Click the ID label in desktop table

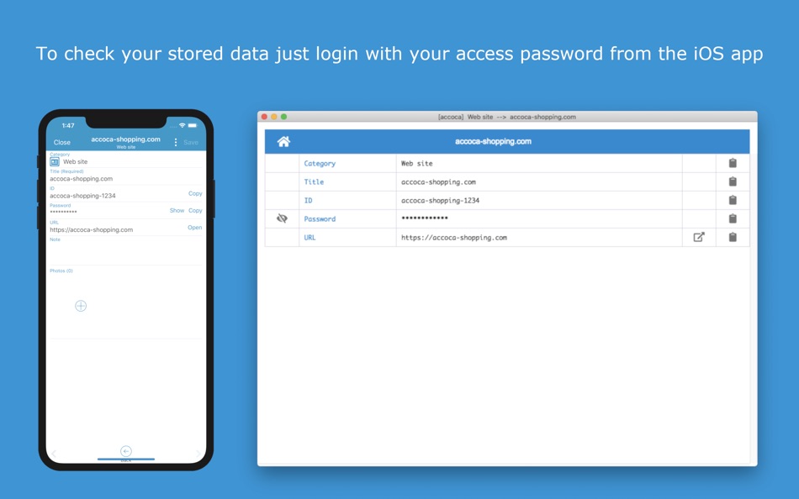(x=309, y=201)
